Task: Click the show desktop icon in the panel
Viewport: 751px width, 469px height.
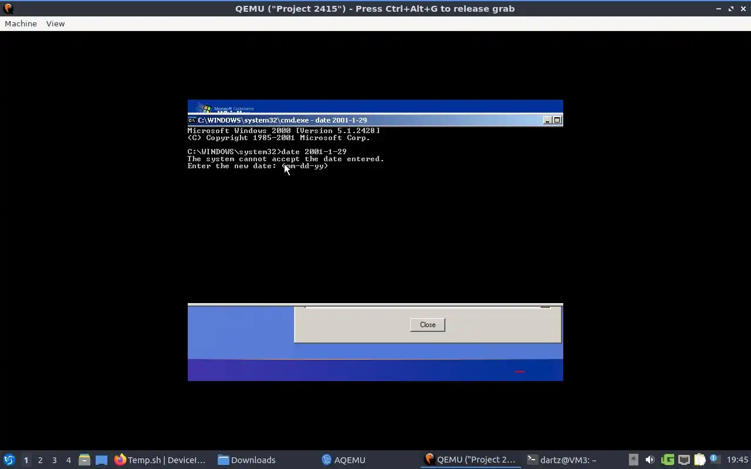Action: [x=102, y=460]
